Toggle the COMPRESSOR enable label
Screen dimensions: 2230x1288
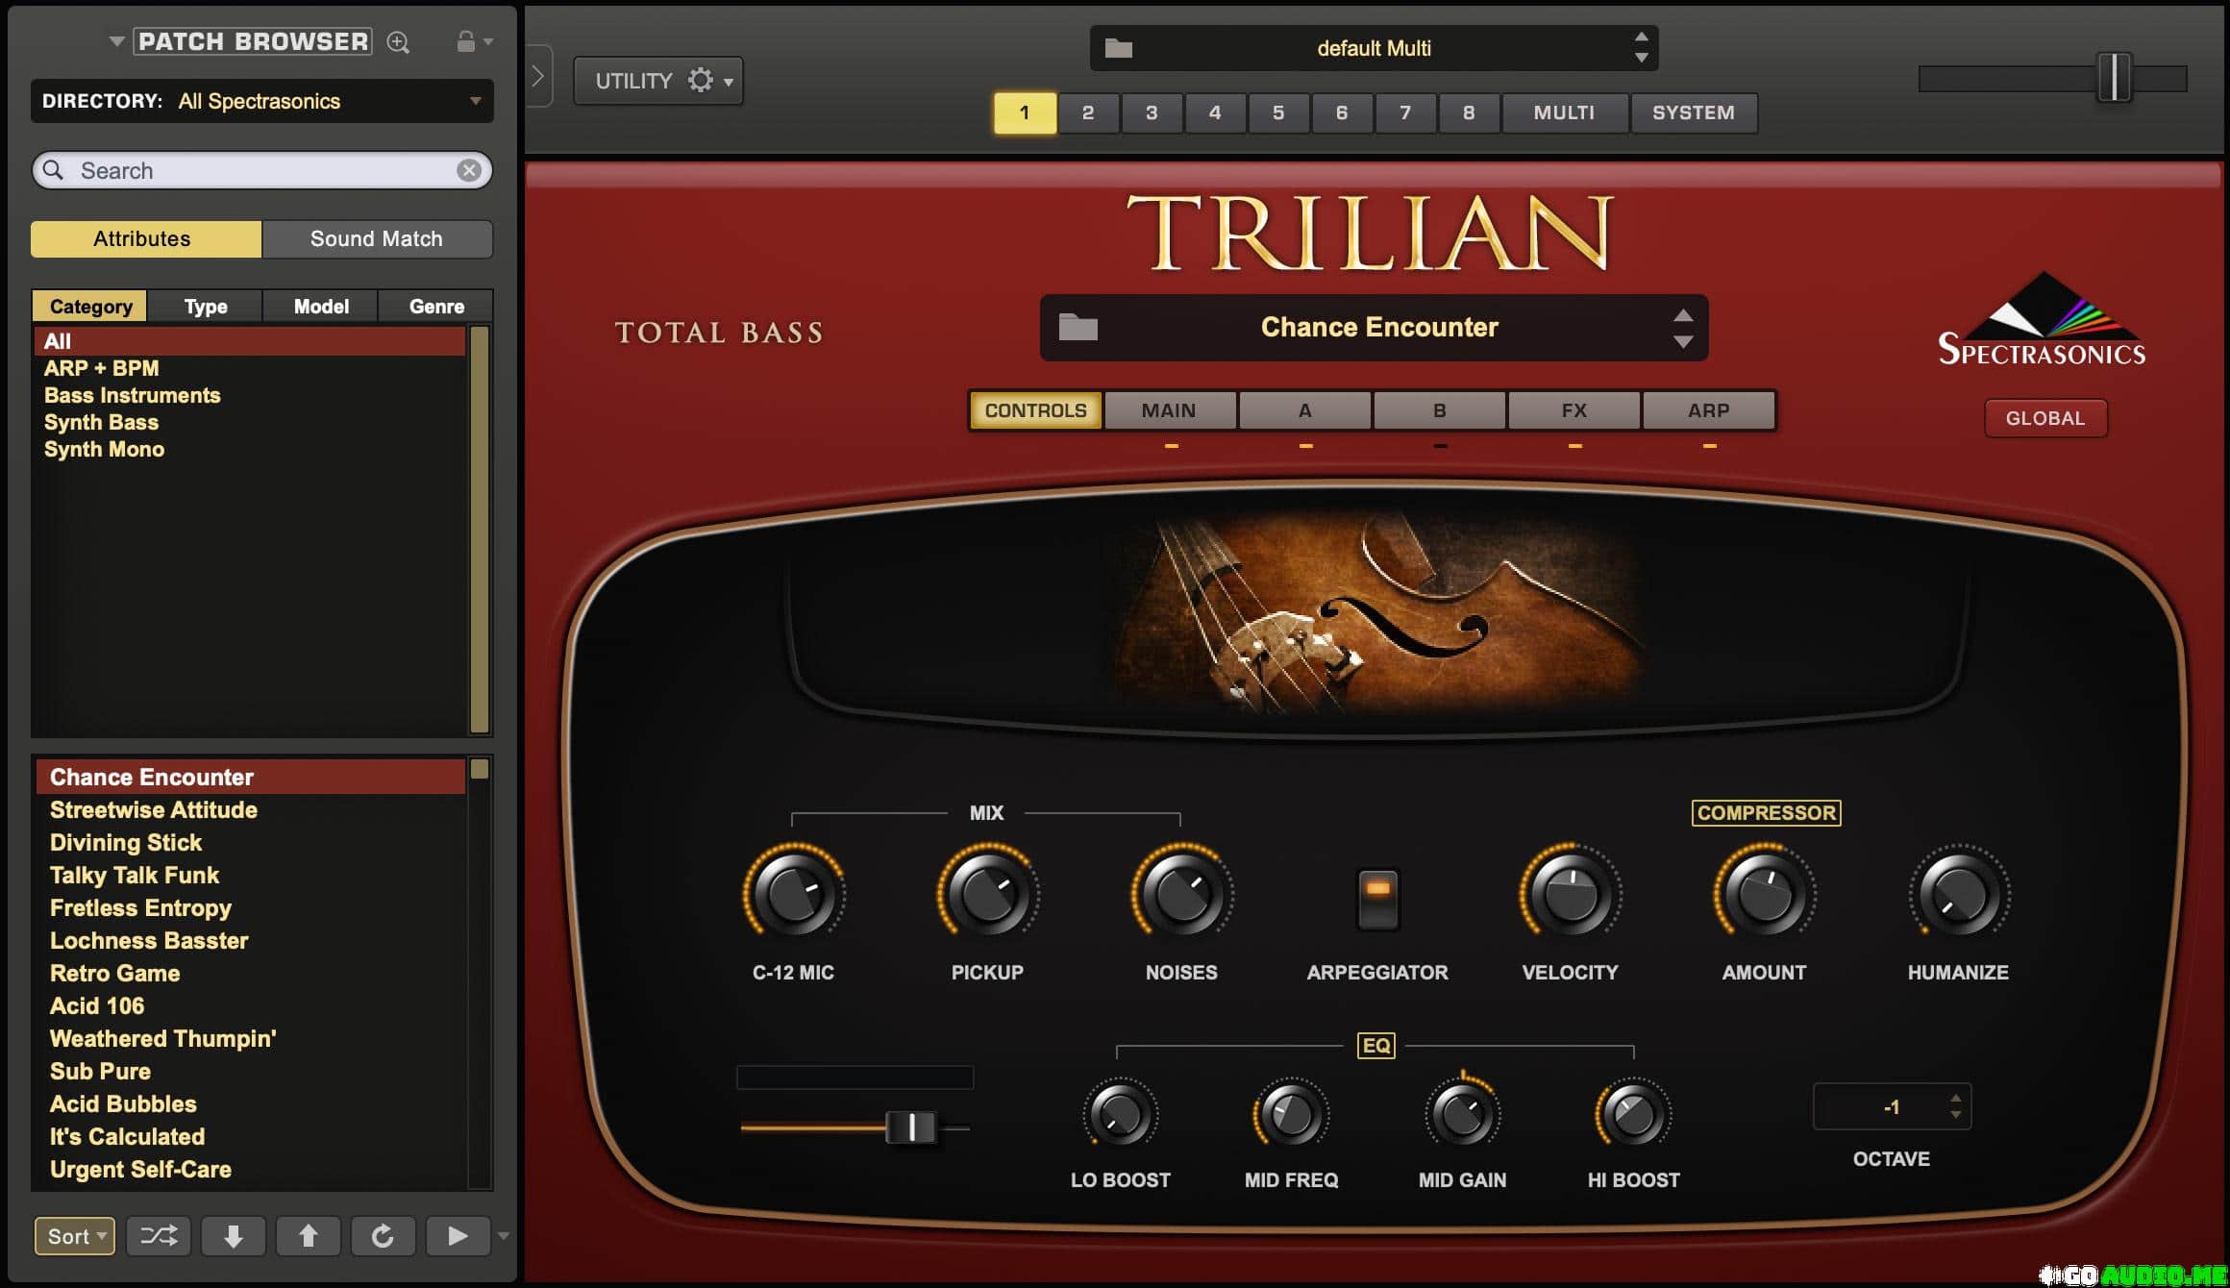tap(1766, 812)
